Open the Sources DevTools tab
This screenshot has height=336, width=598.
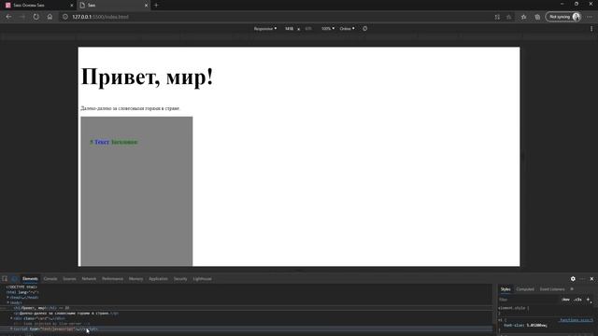(x=69, y=279)
